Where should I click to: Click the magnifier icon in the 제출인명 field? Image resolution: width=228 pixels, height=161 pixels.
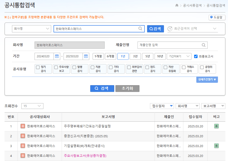click(203, 45)
